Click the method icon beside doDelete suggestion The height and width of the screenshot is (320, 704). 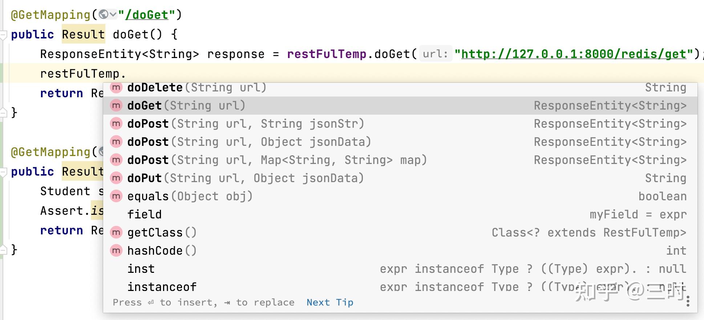(116, 87)
